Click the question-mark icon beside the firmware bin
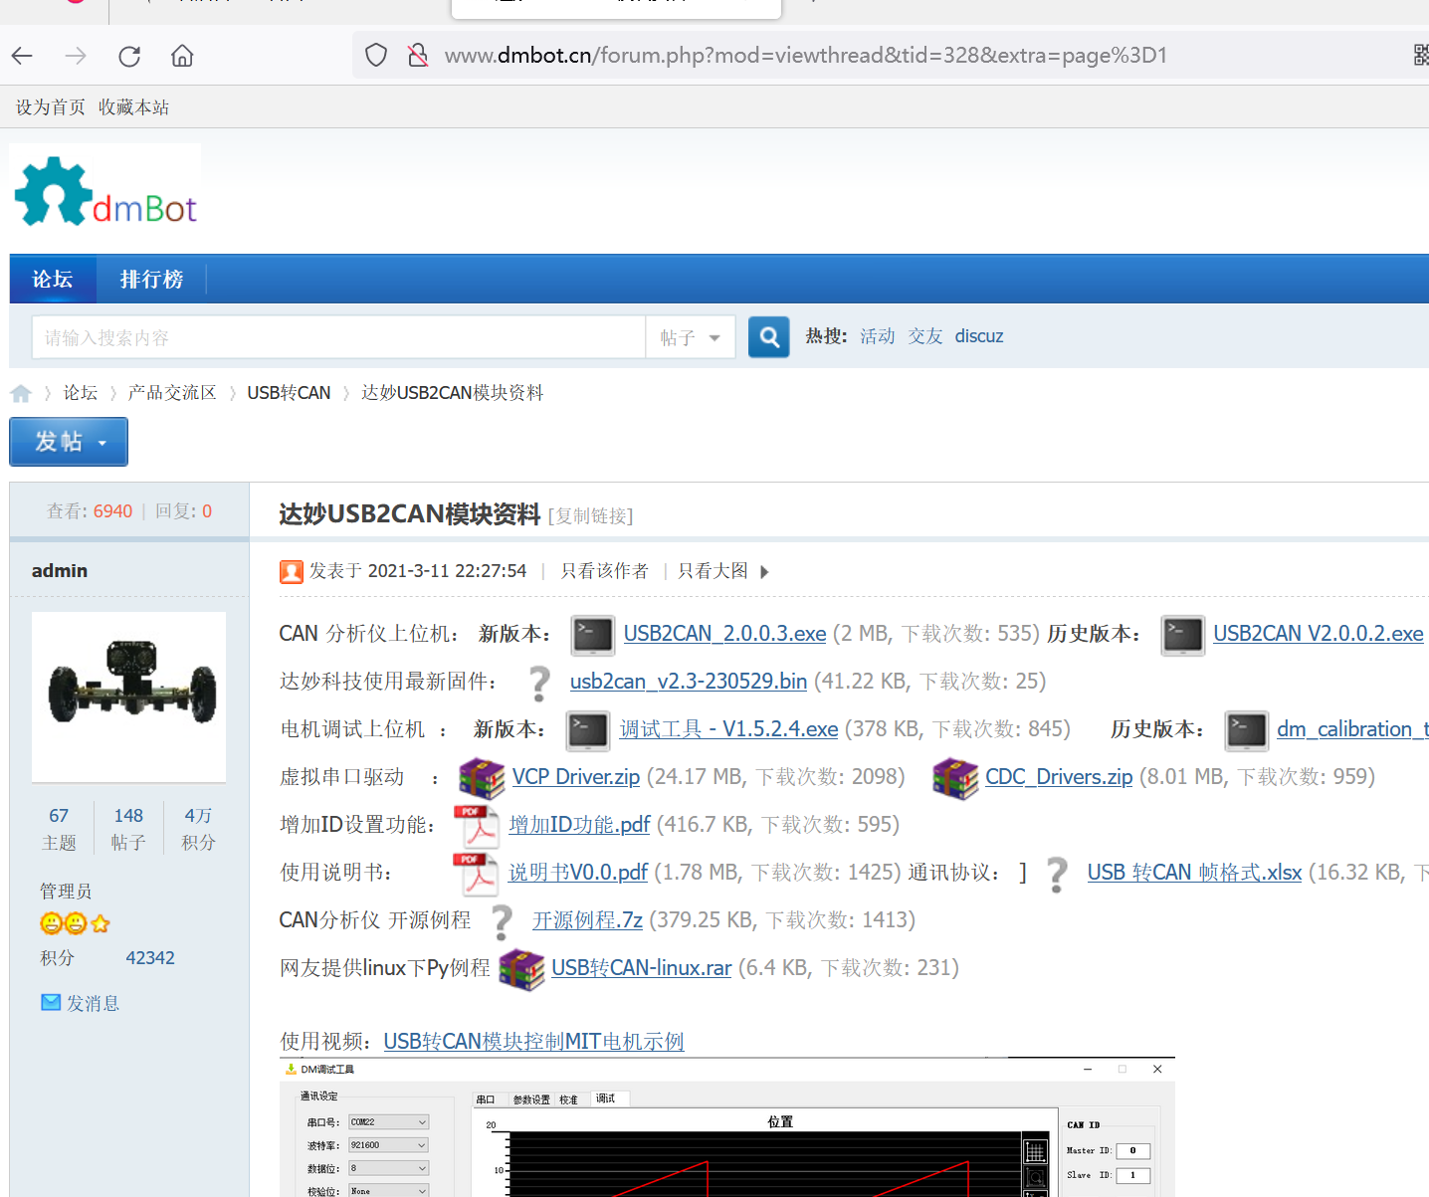Image resolution: width=1429 pixels, height=1197 pixels. pos(538,683)
